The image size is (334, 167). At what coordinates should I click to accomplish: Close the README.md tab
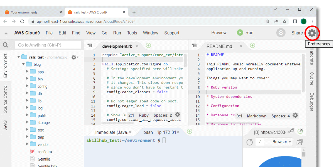coord(241,46)
